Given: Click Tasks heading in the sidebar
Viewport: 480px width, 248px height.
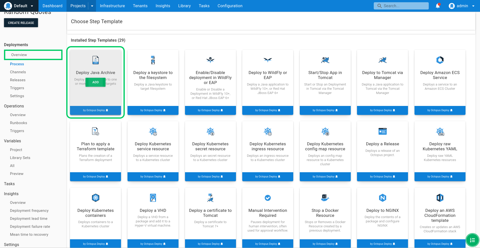Looking at the screenshot, I should pos(9,184).
